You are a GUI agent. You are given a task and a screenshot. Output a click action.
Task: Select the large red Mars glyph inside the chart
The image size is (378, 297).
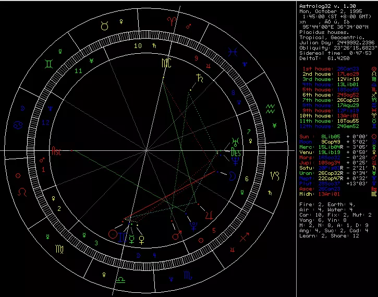click(177, 235)
